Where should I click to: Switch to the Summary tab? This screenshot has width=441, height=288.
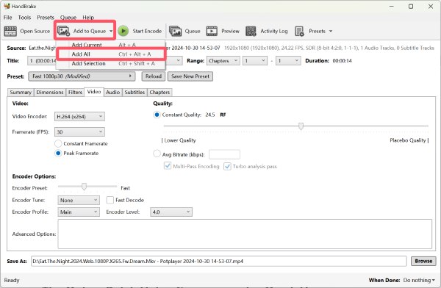pyautogui.click(x=21, y=93)
